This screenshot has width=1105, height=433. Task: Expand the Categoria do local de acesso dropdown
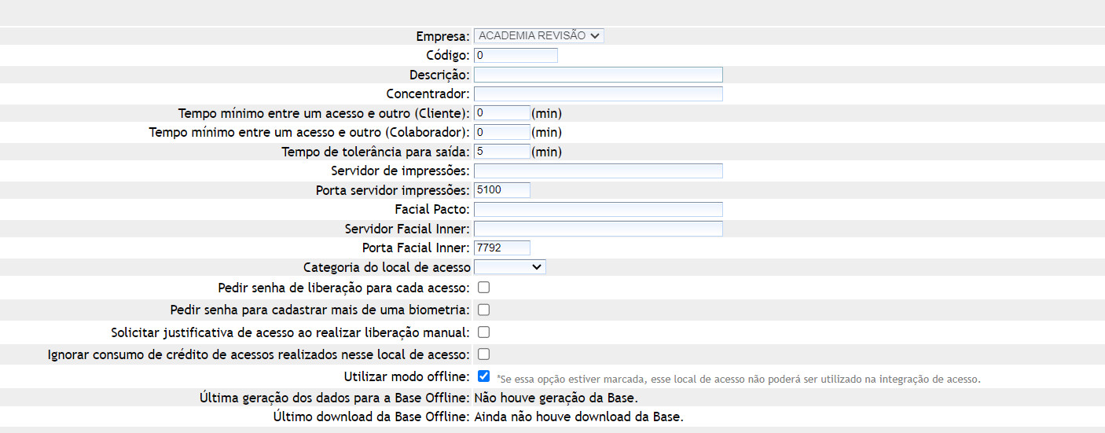click(x=510, y=267)
